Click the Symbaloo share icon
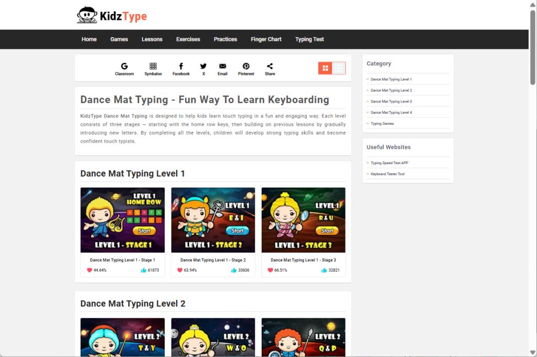Screen dimensions: 537x357 coord(153,67)
